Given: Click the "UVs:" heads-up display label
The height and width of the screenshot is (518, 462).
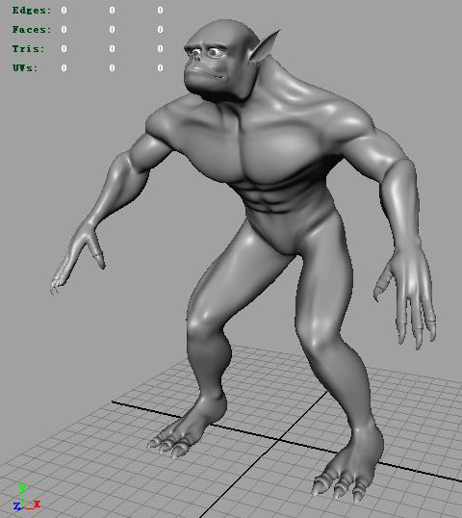Looking at the screenshot, I should 25,68.
